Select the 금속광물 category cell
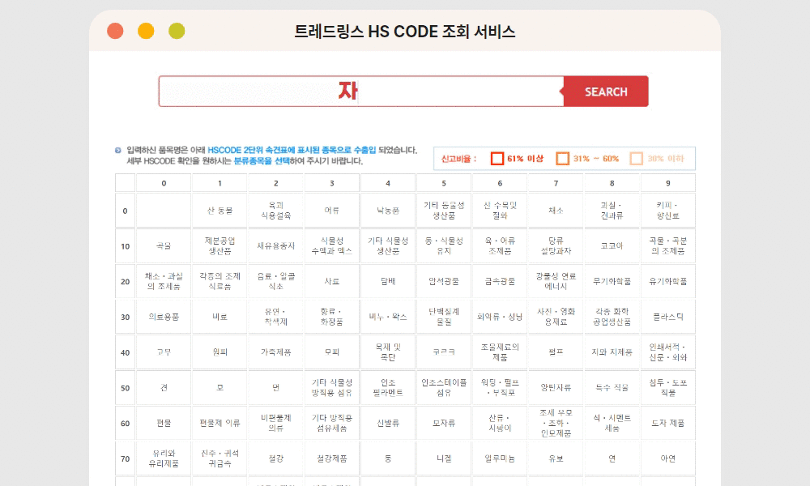The height and width of the screenshot is (486, 810). (500, 282)
